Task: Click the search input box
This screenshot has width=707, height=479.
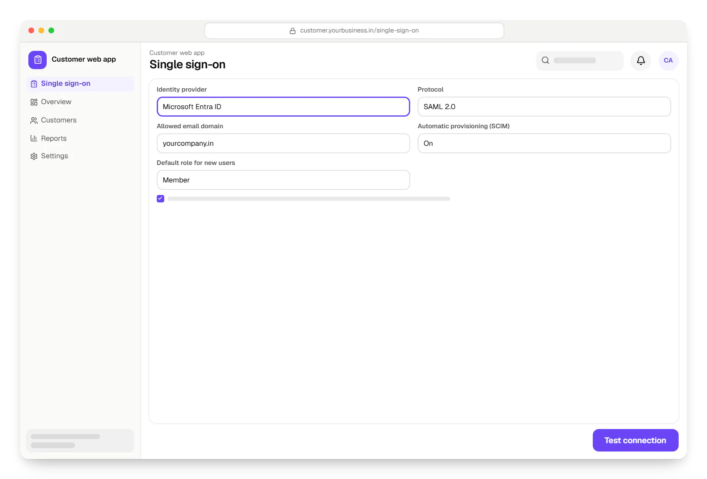Action: tap(579, 61)
